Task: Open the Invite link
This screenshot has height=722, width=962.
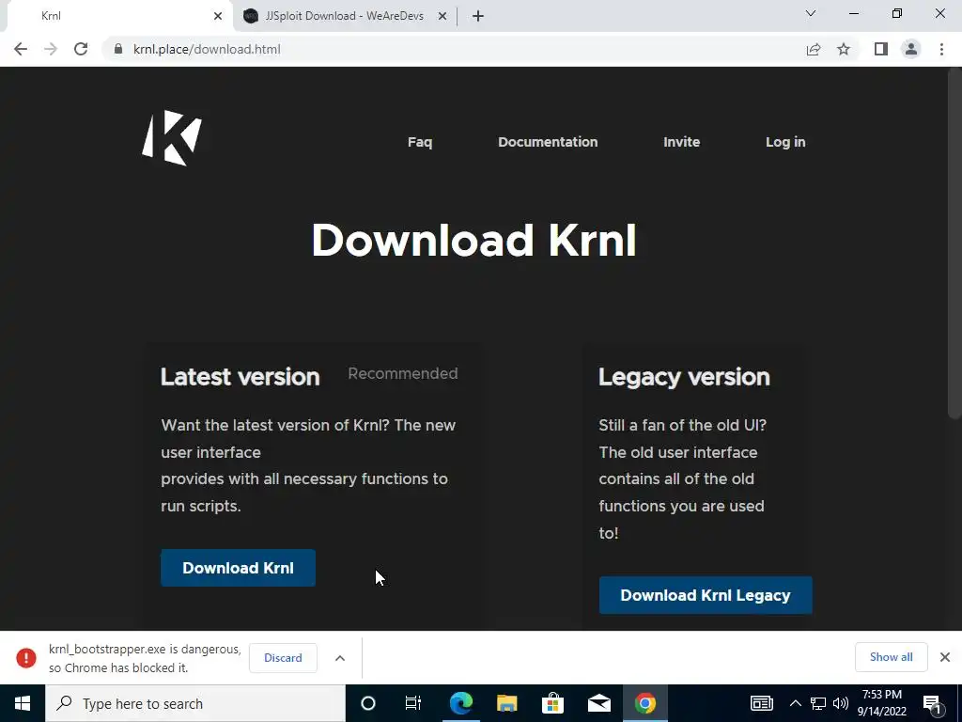Action: [x=682, y=142]
